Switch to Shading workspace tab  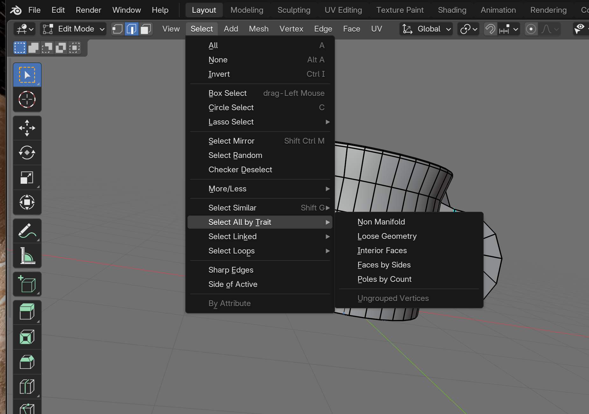tap(452, 10)
